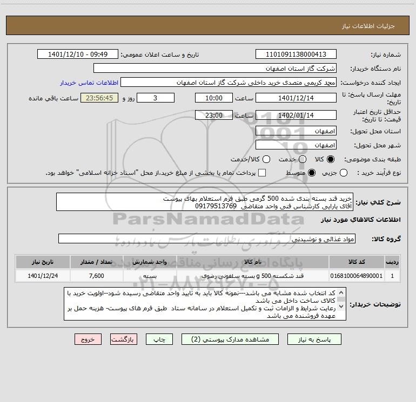Click the requester field مجد کریمی
This screenshot has width=416, height=402.
coord(229,83)
